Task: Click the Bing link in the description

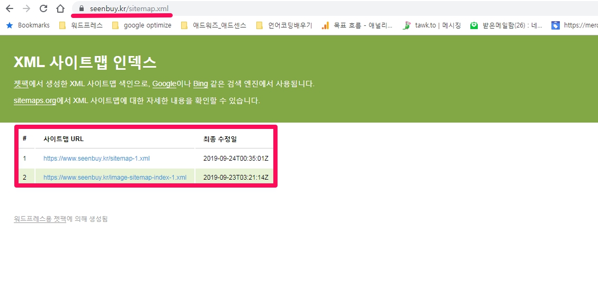Action: pyautogui.click(x=200, y=84)
